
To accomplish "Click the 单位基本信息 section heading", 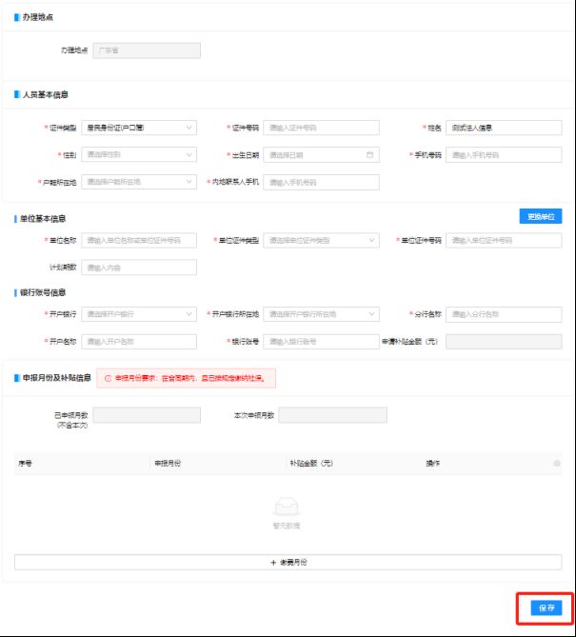I will [43, 219].
